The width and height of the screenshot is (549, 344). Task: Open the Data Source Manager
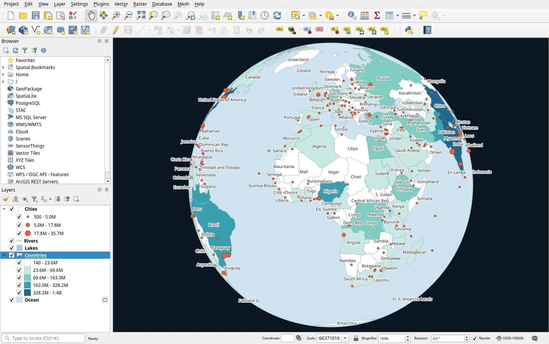coord(11,30)
